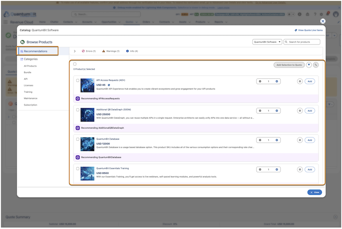
Task: Select the All Products category
Action: (x=30, y=66)
